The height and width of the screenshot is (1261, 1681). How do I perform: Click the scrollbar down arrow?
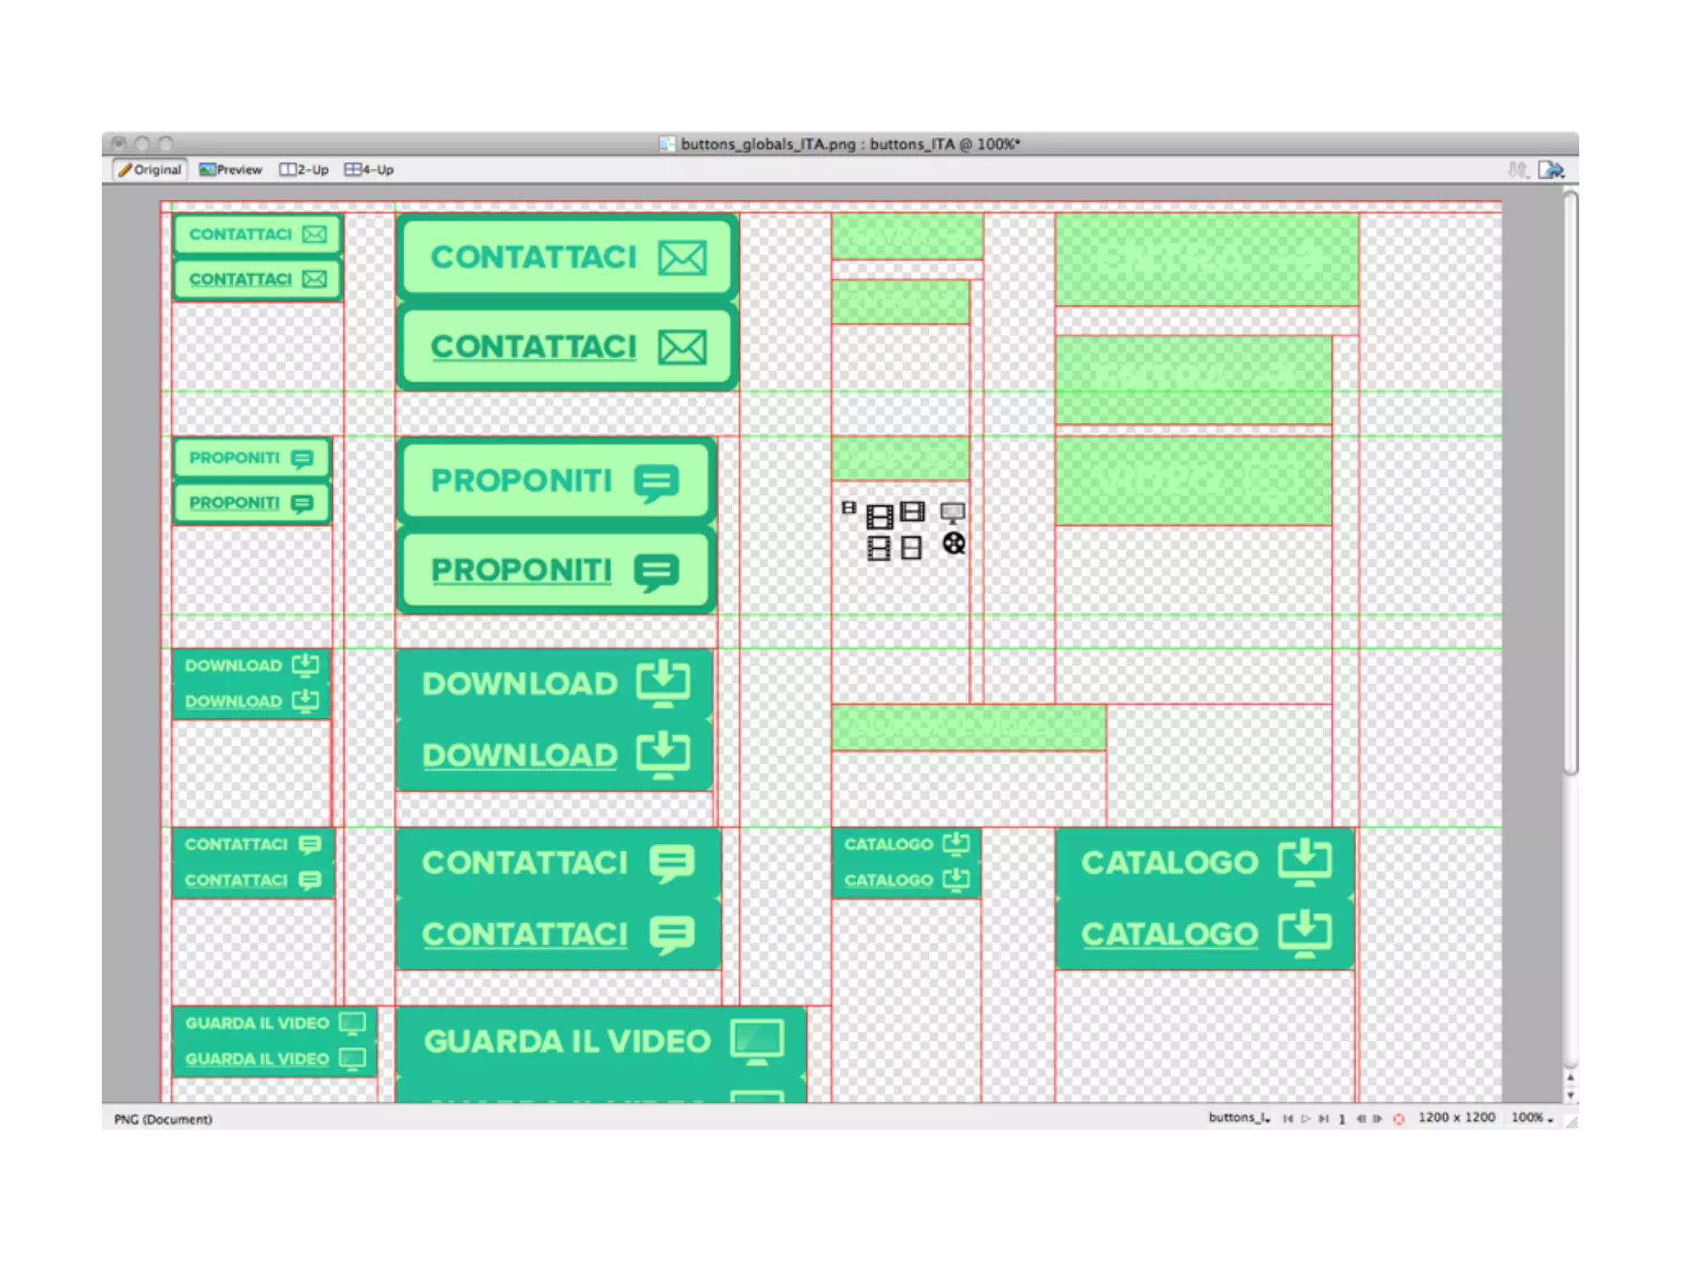coord(1570,1095)
